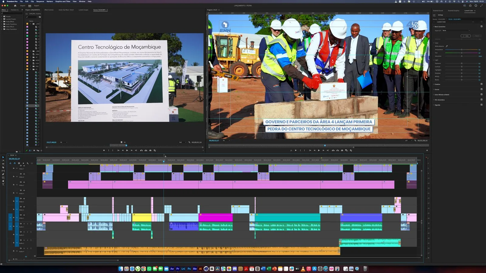Toggle Snap in the timeline (magnet icon)
486x273 pixels.
(x=15, y=163)
